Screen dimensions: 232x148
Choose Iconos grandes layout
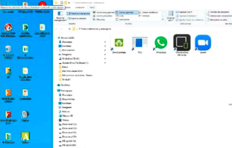coord(127,12)
